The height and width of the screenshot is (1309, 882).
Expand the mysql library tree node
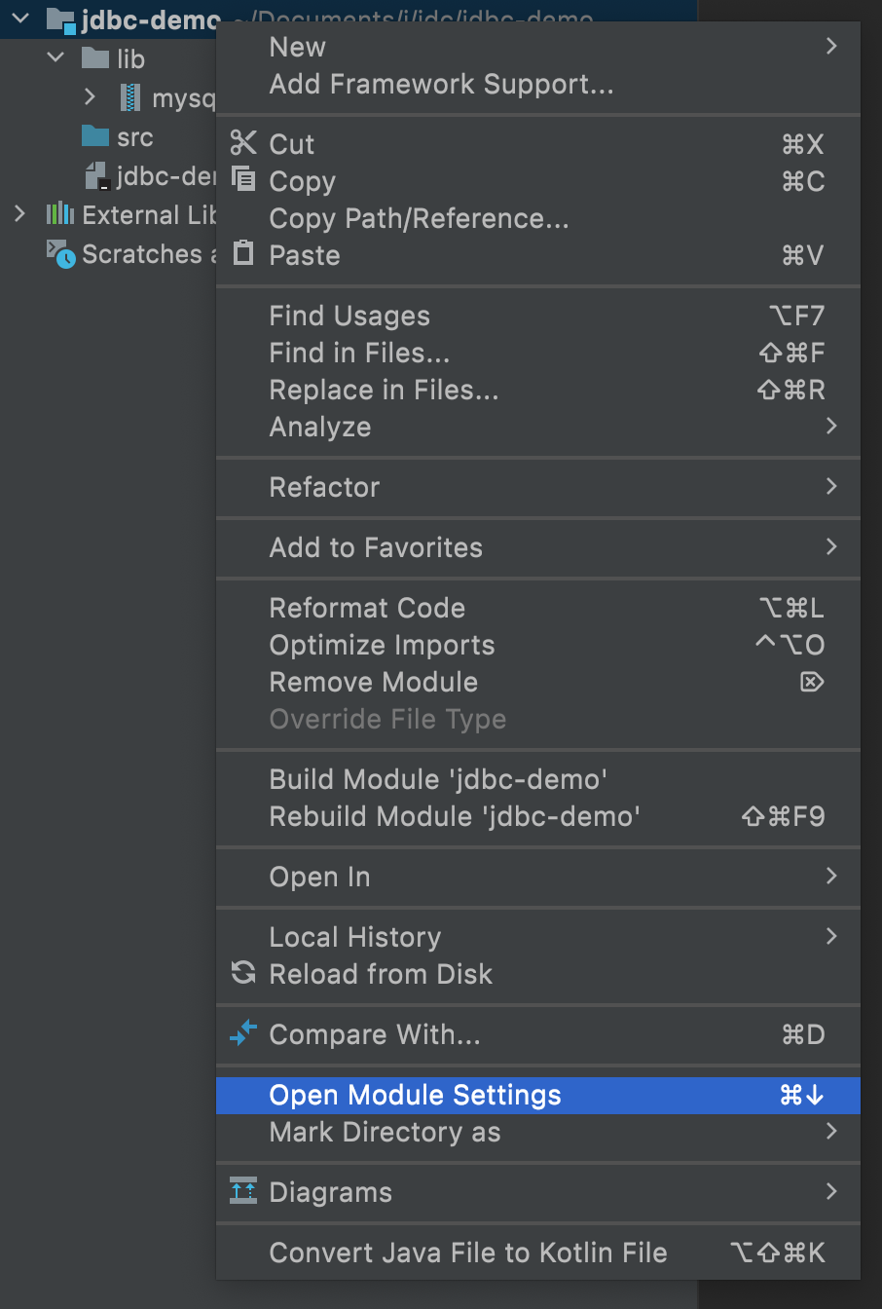tap(90, 97)
